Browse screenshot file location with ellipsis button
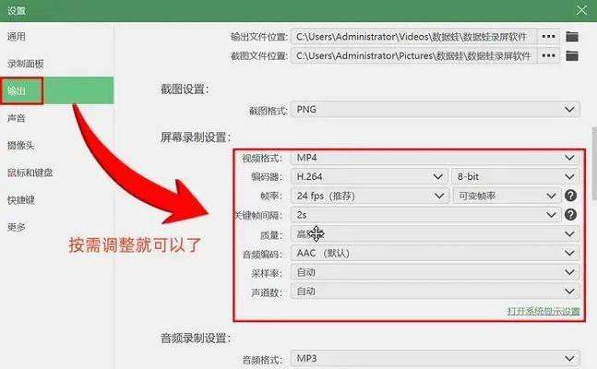 point(548,55)
